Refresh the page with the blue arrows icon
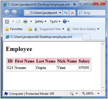Screen dimensions: 108x99 [66, 13]
